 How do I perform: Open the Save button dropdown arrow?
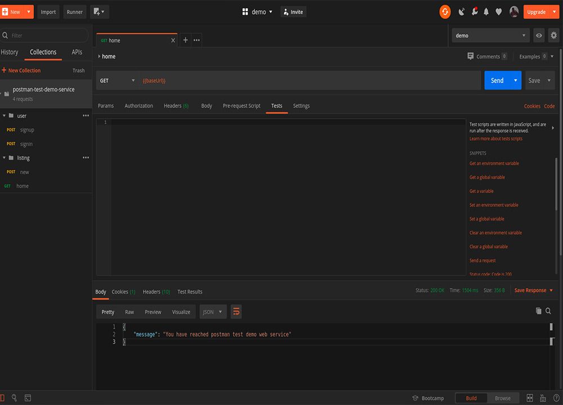pyautogui.click(x=549, y=80)
